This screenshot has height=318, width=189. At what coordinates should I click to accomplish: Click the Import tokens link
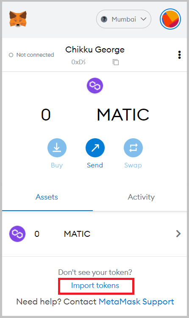95,285
